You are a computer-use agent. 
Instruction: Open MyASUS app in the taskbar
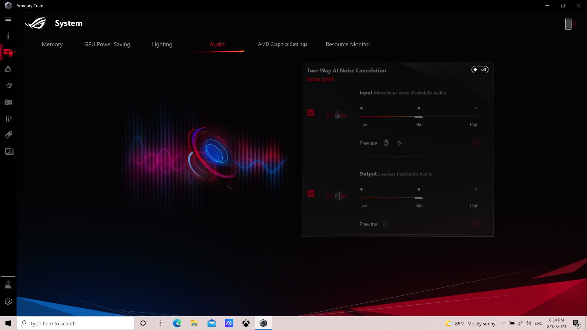point(229,323)
